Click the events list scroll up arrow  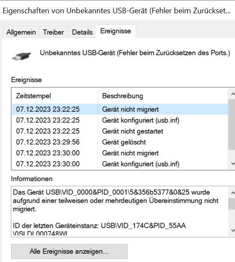(x=232, y=94)
